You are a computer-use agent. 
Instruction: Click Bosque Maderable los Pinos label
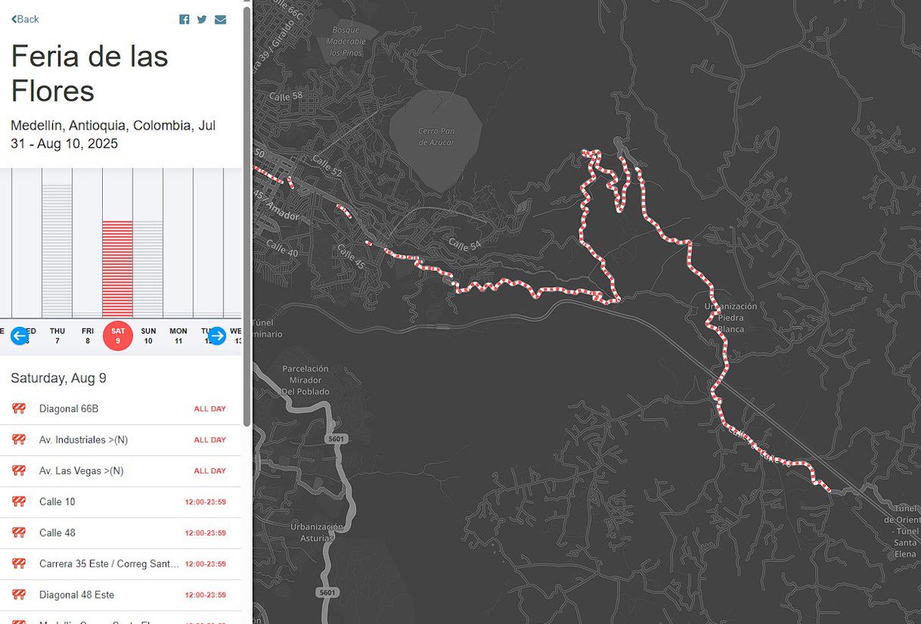click(x=346, y=41)
